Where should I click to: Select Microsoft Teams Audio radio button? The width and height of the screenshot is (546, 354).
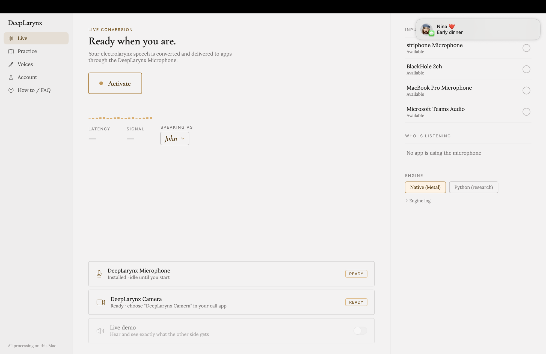tap(526, 112)
